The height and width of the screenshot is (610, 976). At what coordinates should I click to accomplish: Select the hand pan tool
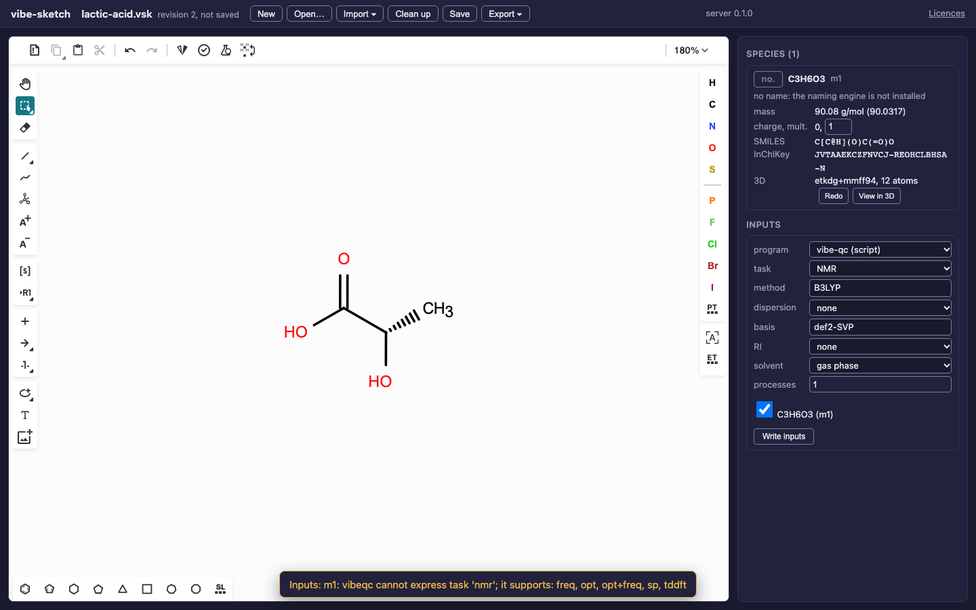click(25, 84)
